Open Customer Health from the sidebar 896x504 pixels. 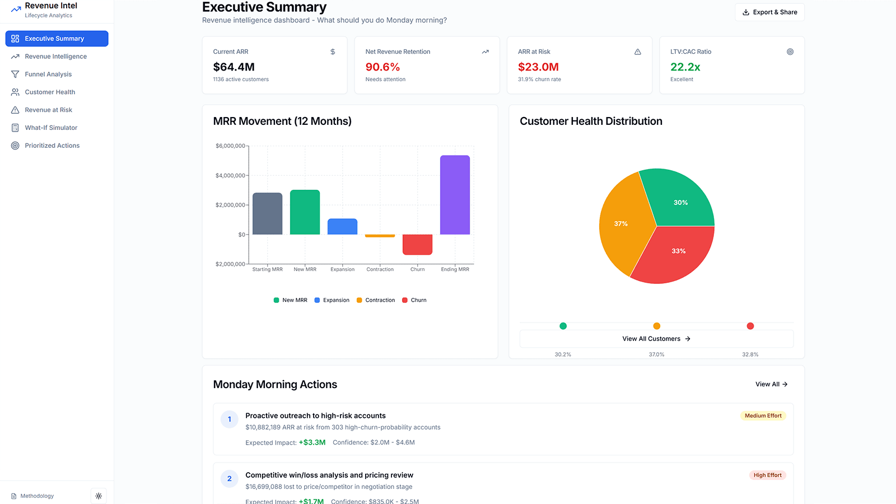point(49,92)
